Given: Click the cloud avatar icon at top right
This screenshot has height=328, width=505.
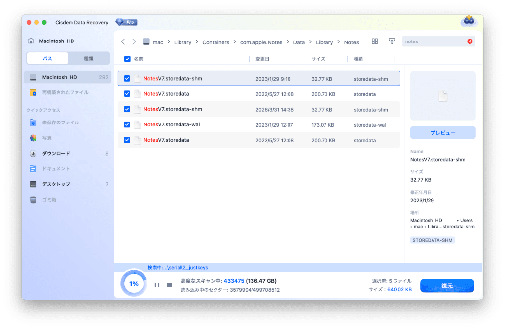Looking at the screenshot, I should pos(468,21).
